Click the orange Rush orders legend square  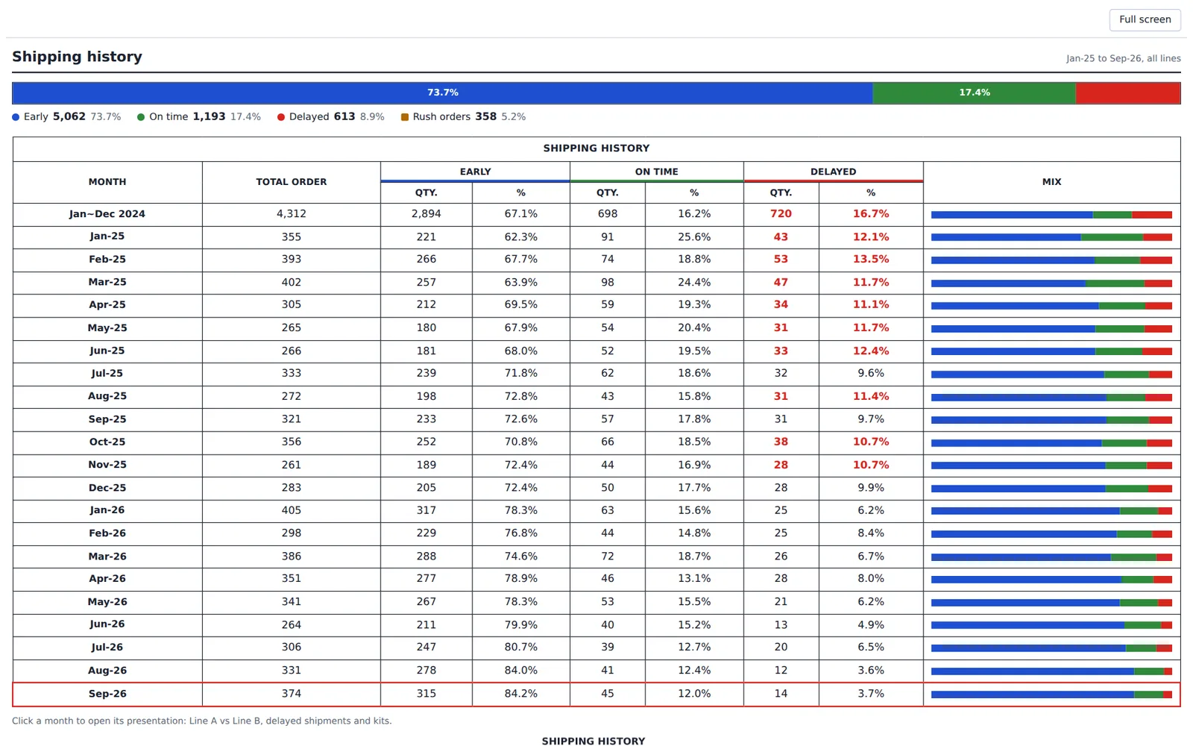[x=405, y=117]
